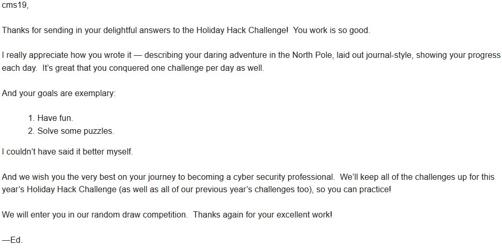Click the words 'You work is so good.'
Viewport: 502px width, 248px height.
[332, 30]
